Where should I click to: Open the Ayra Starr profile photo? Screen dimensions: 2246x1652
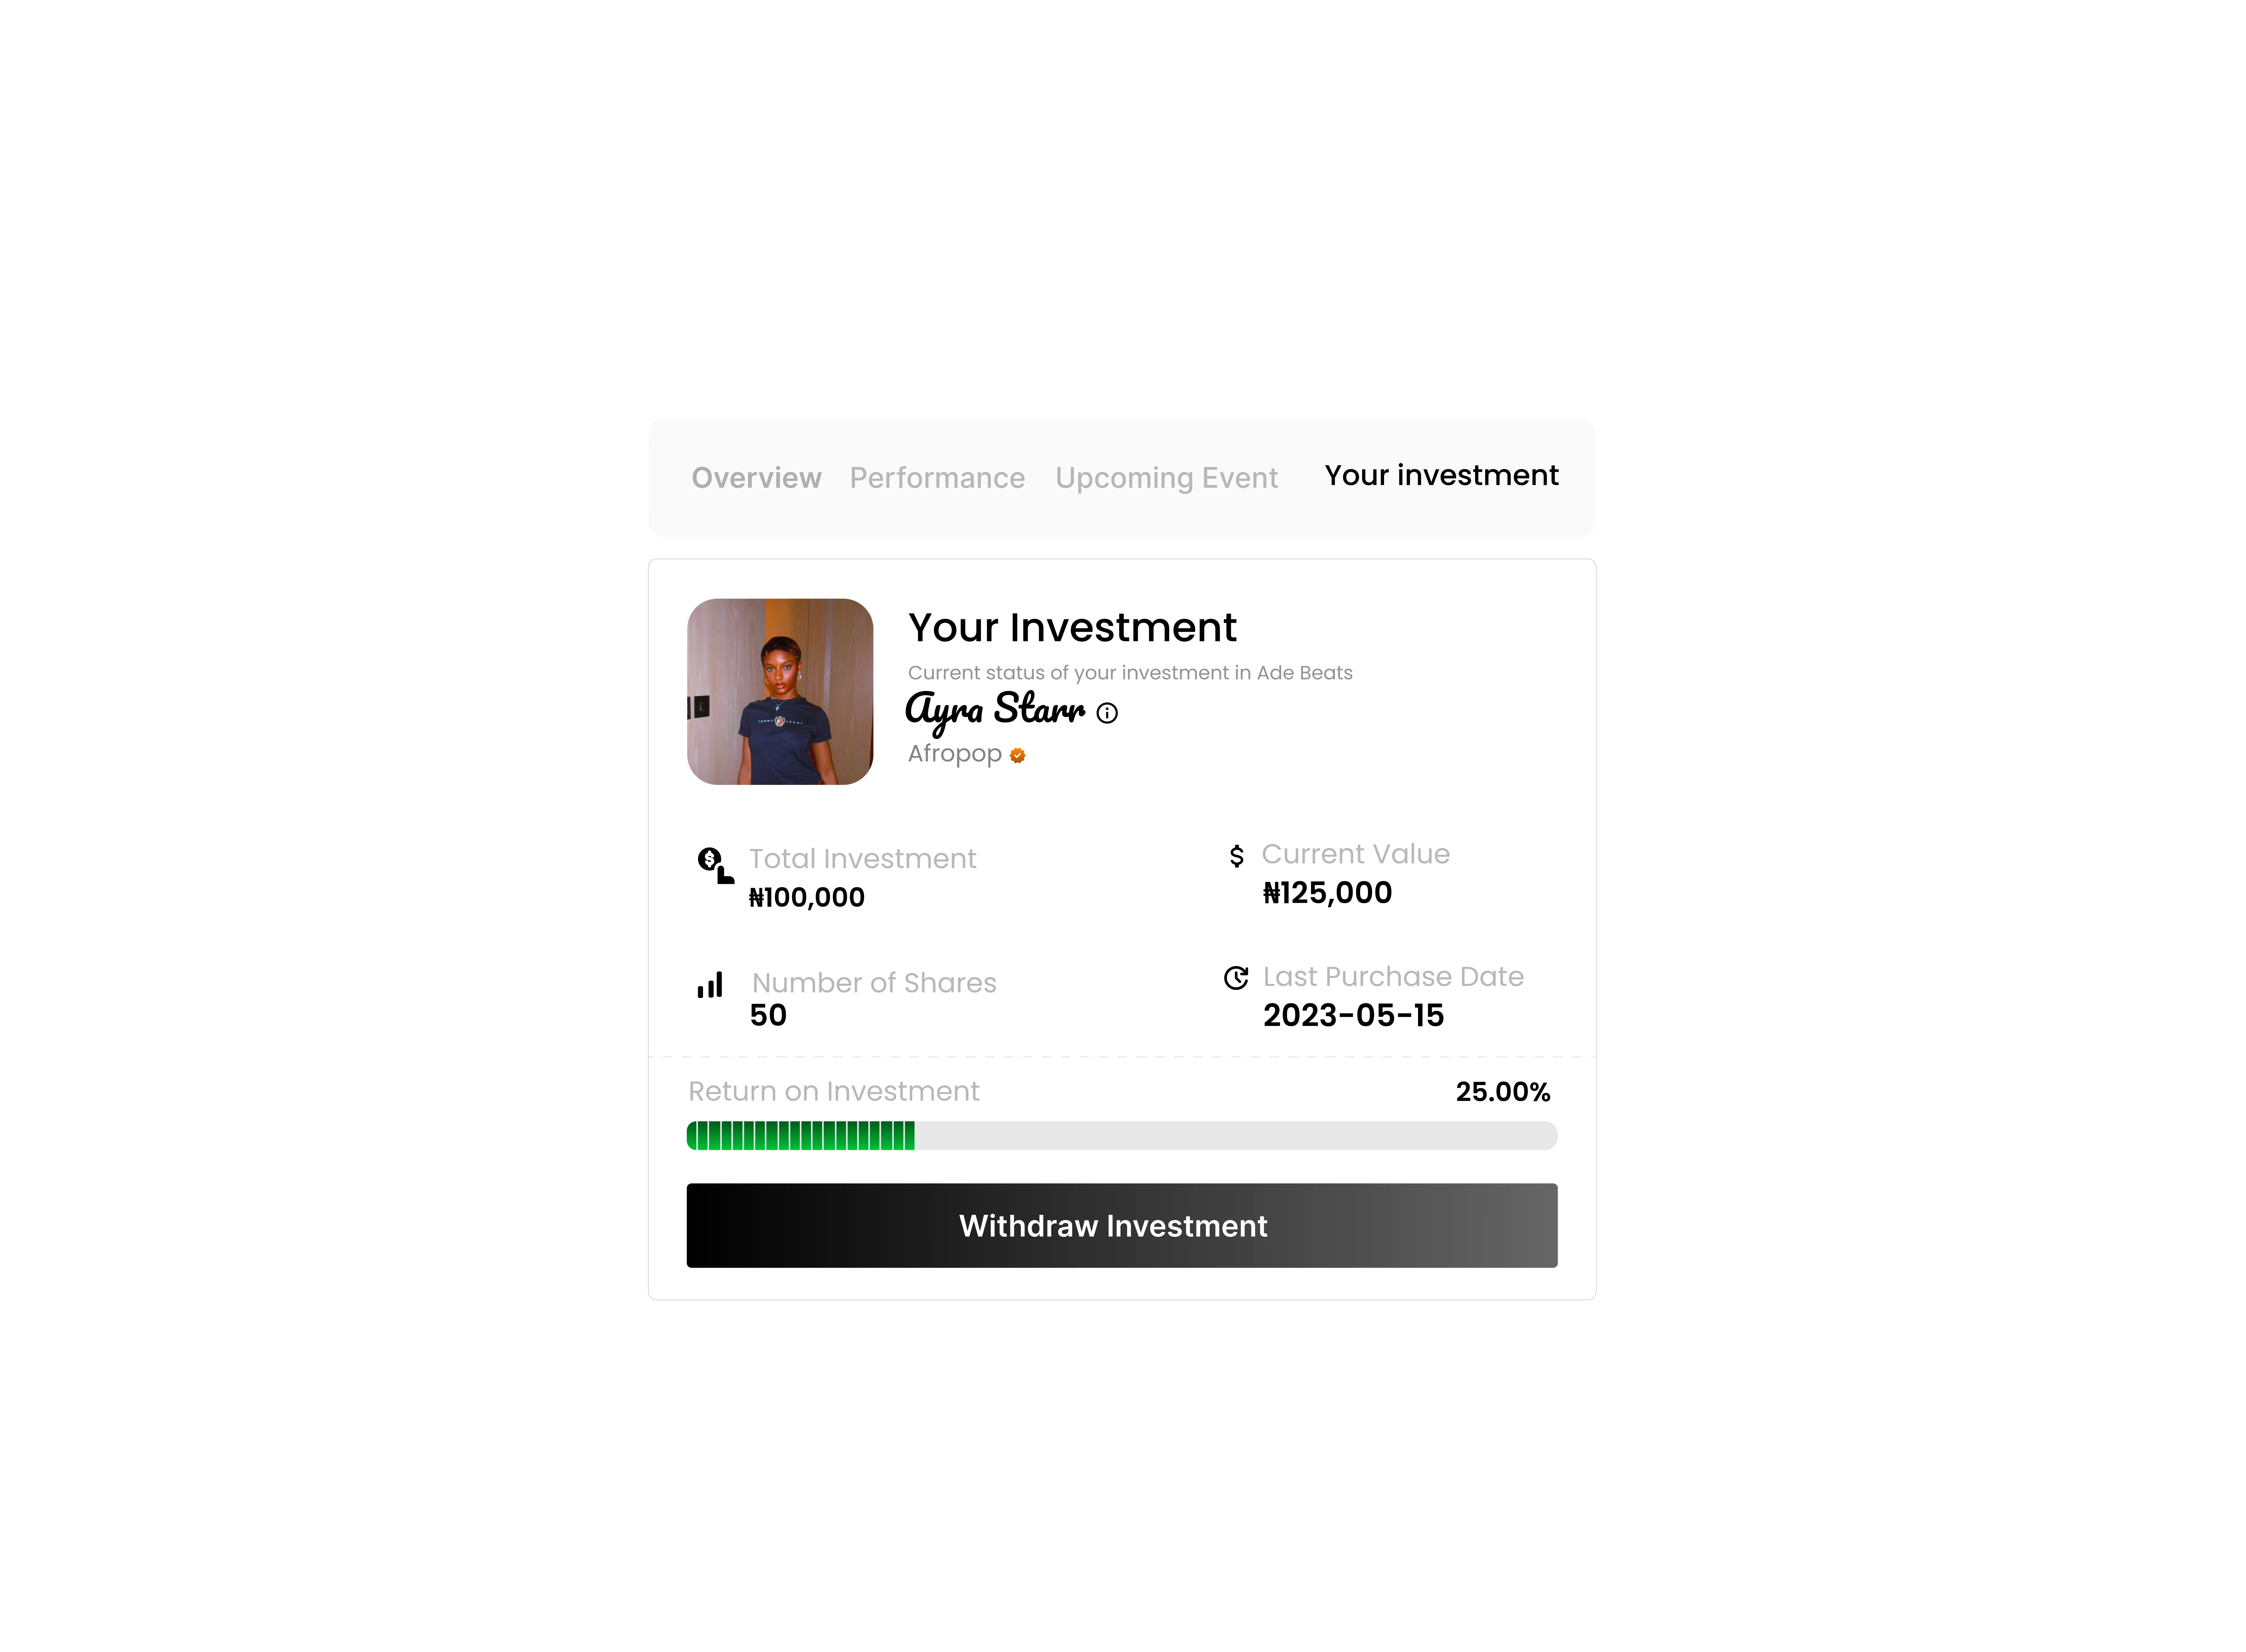click(780, 692)
